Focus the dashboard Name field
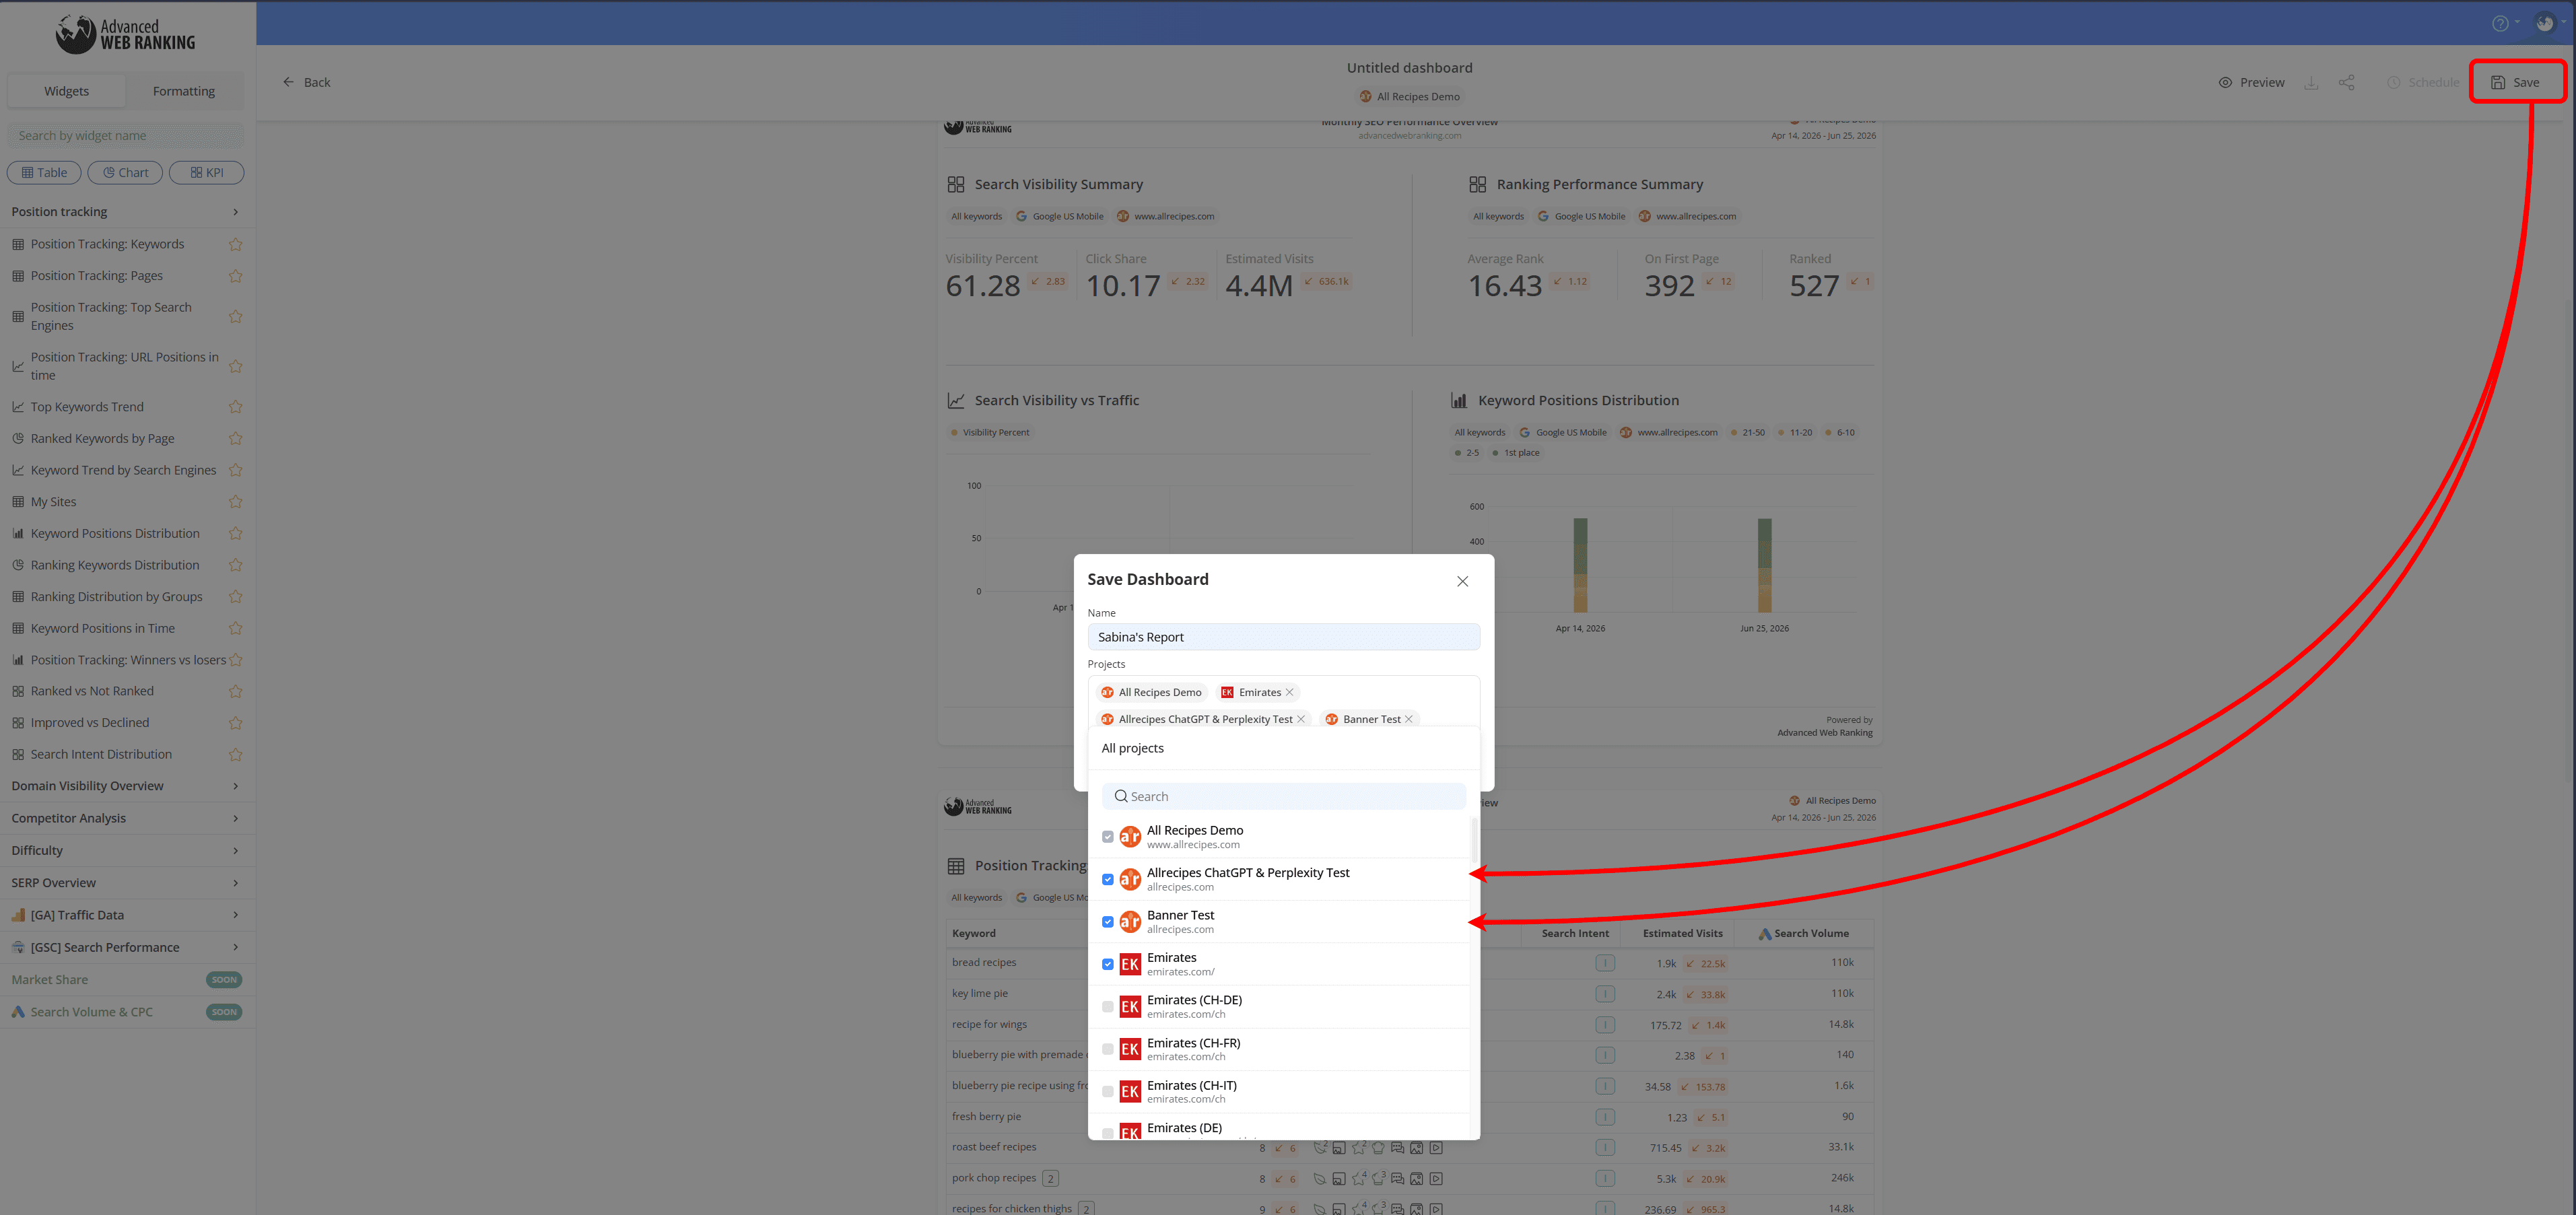Viewport: 2576px width, 1215px height. click(x=1283, y=638)
